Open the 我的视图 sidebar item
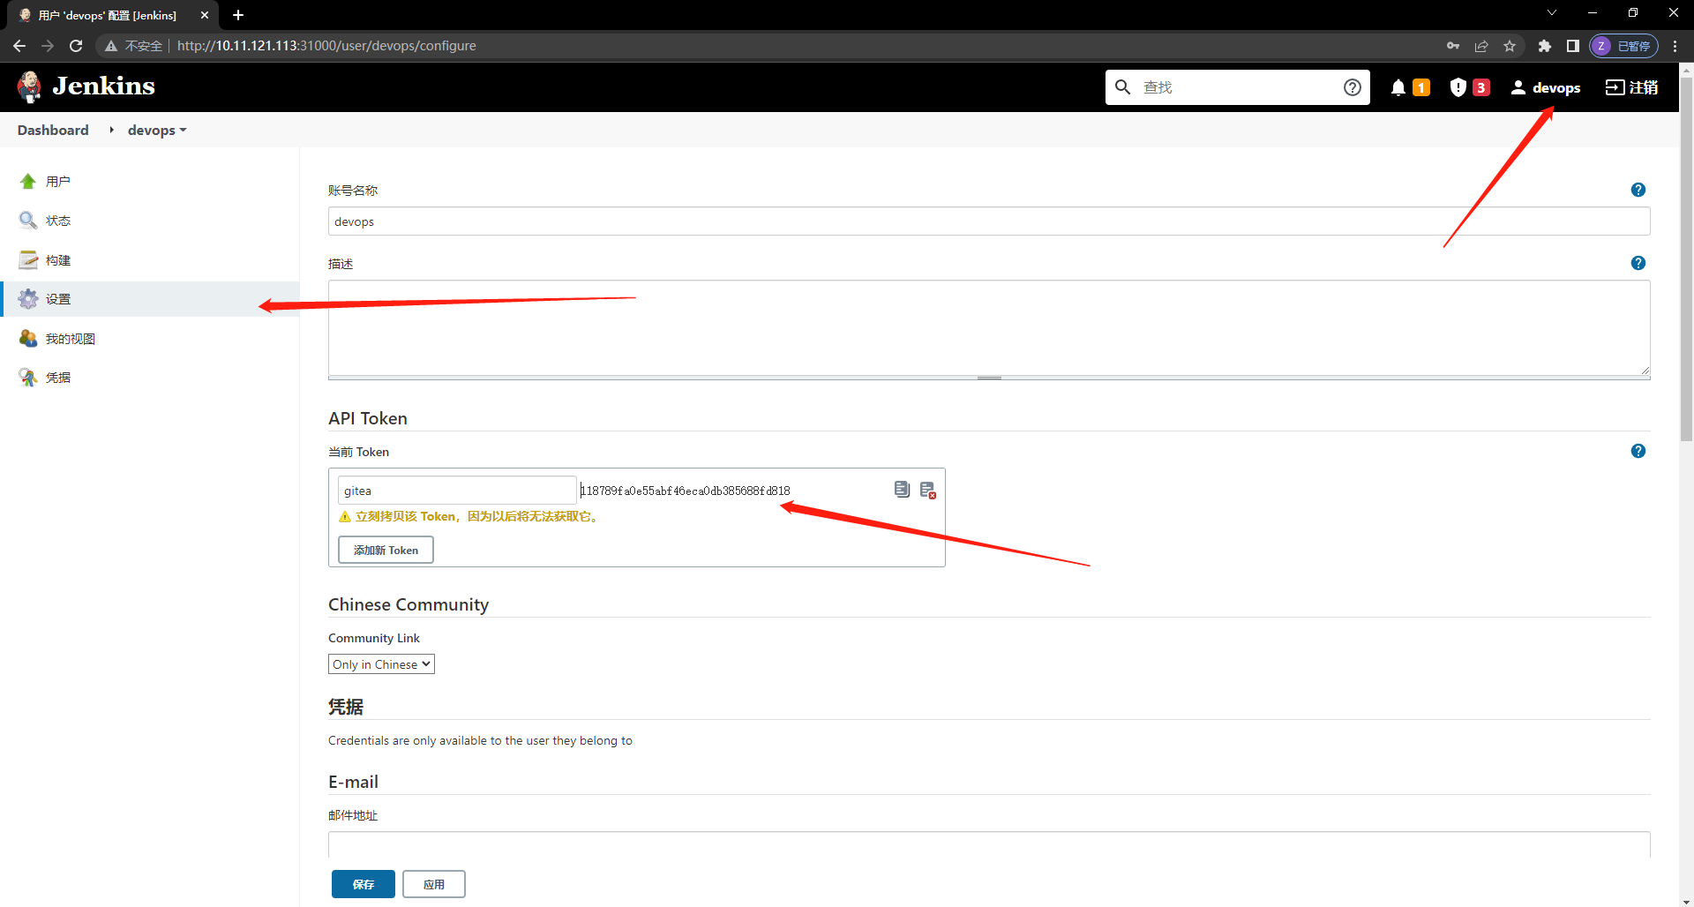This screenshot has height=907, width=1694. [71, 339]
